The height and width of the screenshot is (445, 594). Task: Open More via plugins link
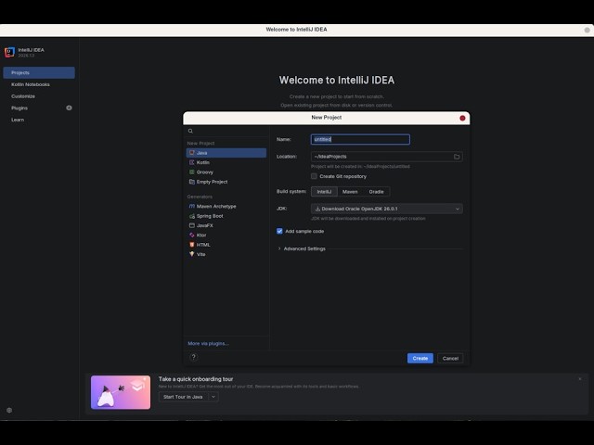coord(208,344)
